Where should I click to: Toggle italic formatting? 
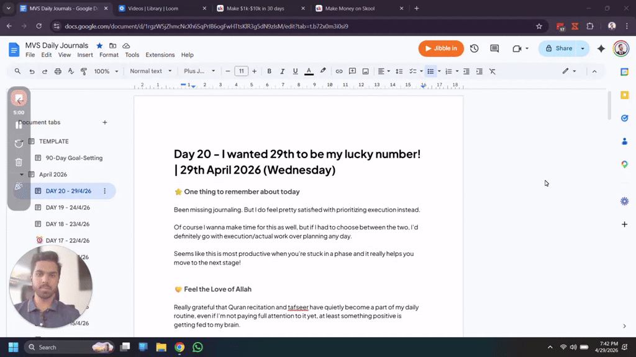(x=283, y=71)
